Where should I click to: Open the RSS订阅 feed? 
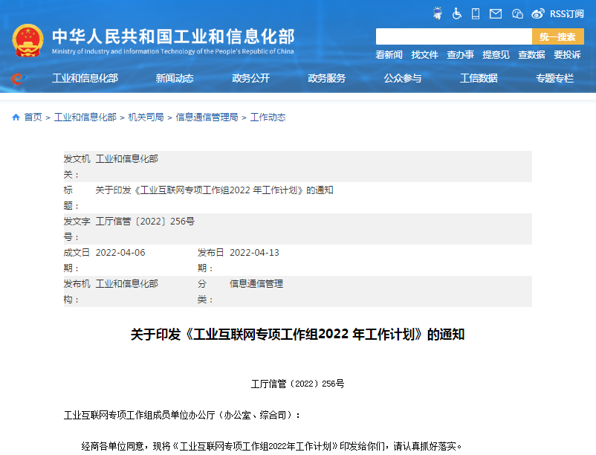point(565,13)
